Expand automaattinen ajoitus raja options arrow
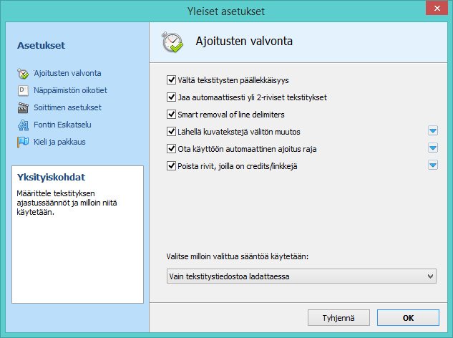 (x=432, y=148)
